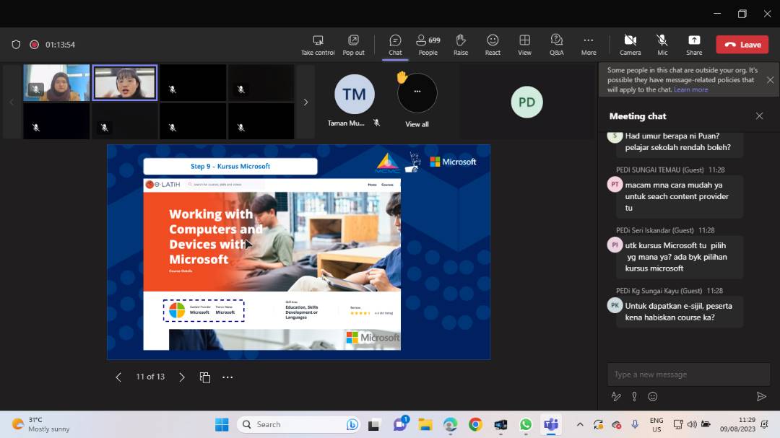Click sender name PEDI SUNGAI TEMAU (Guest)
Viewport: 780px width, 438px height.
661,170
